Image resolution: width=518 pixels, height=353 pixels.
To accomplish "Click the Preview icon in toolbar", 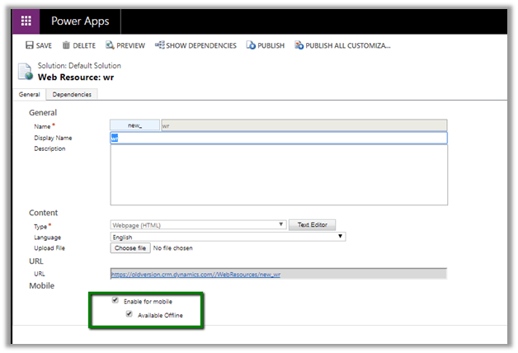I will (x=109, y=45).
